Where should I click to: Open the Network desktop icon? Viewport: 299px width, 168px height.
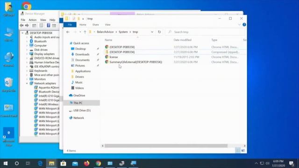click(x=8, y=59)
